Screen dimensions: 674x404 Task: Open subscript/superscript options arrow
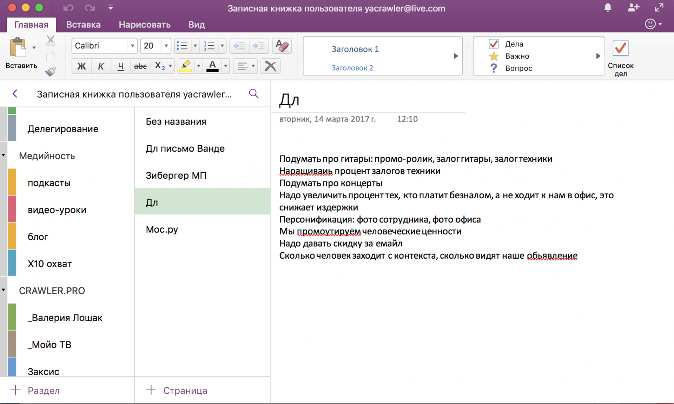pos(170,66)
